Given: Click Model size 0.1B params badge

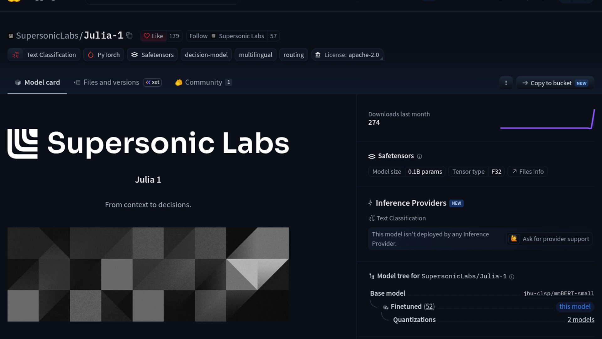Looking at the screenshot, I should (407, 171).
